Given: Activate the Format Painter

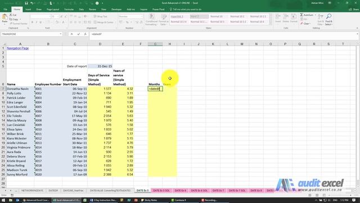Looking at the screenshot, I should [19, 24].
